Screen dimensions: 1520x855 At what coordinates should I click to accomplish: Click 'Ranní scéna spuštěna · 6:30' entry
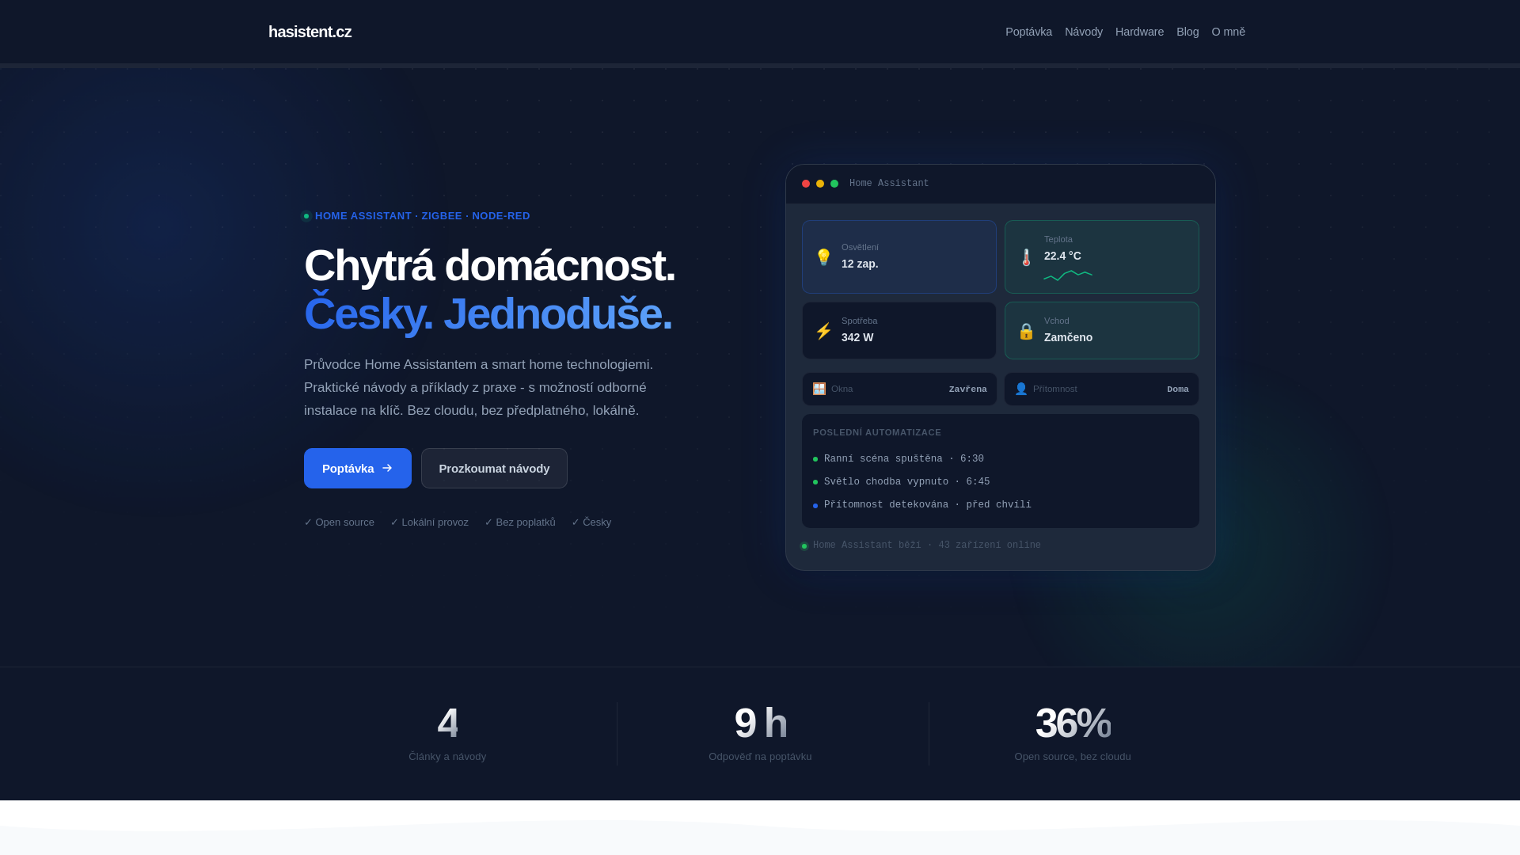903,459
